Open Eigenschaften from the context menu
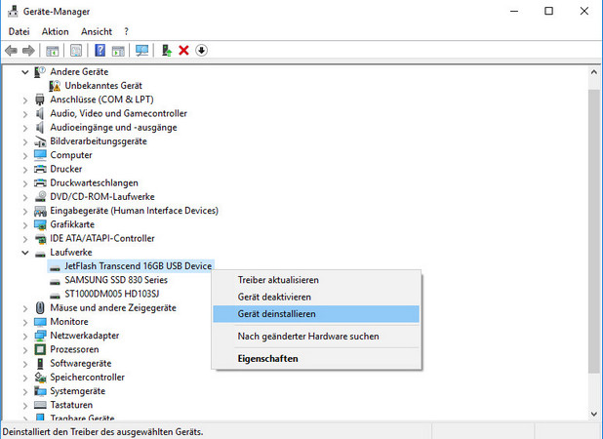This screenshot has height=439, width=603. click(316, 358)
